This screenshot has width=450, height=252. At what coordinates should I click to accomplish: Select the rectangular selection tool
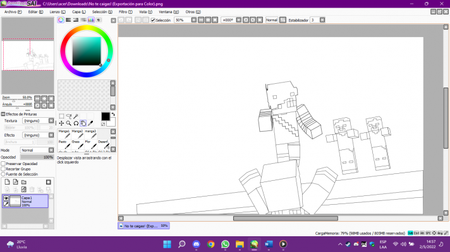[61, 117]
